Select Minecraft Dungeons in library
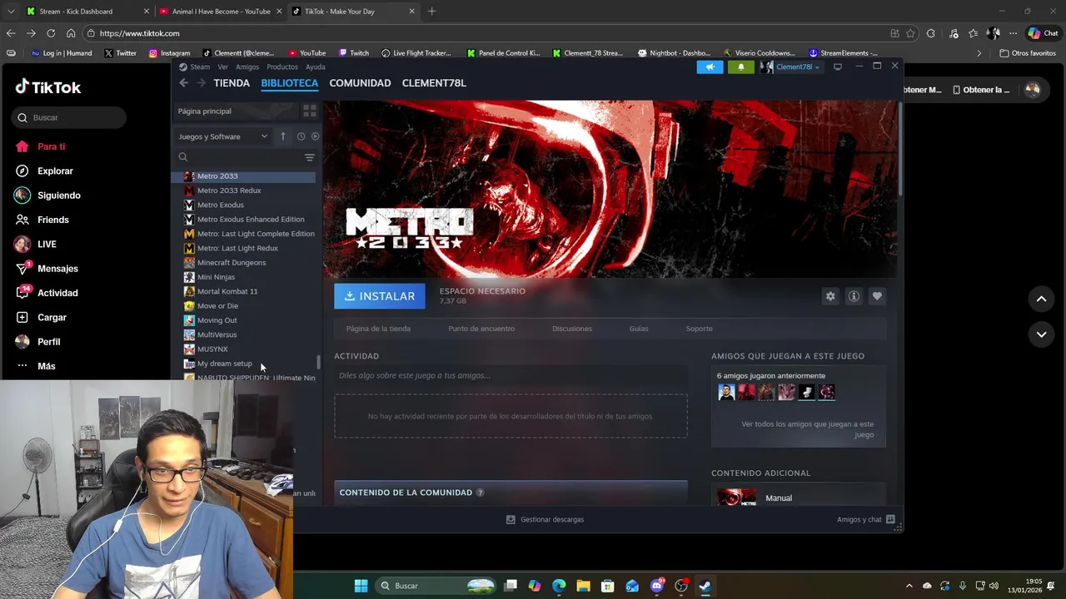 pos(232,263)
